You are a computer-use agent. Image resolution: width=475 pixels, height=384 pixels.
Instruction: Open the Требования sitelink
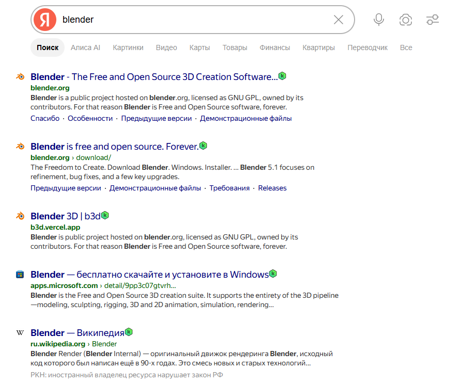(229, 188)
